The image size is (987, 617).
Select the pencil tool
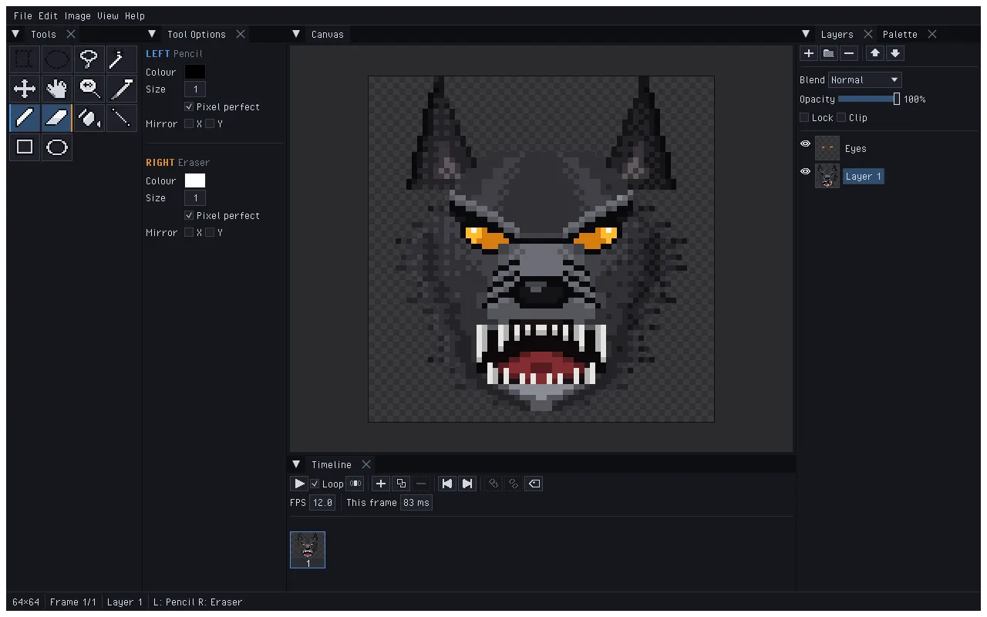[25, 118]
